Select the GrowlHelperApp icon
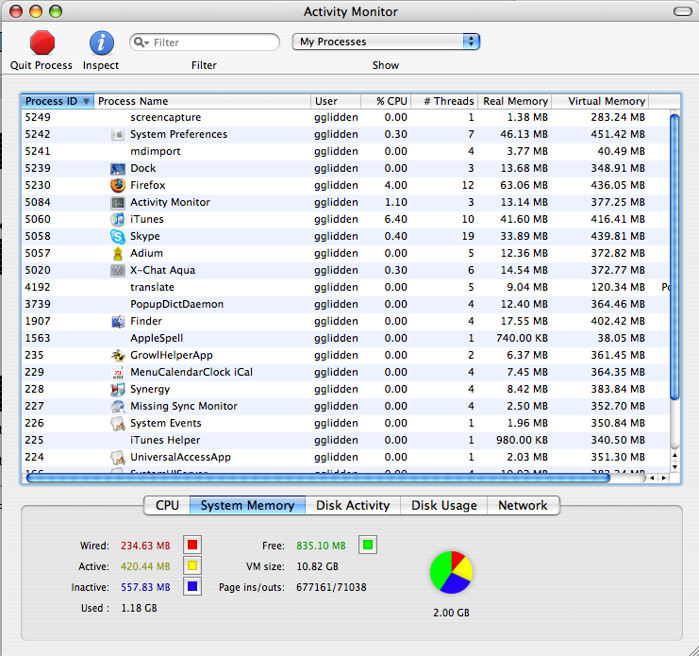Image resolution: width=699 pixels, height=656 pixels. [118, 356]
